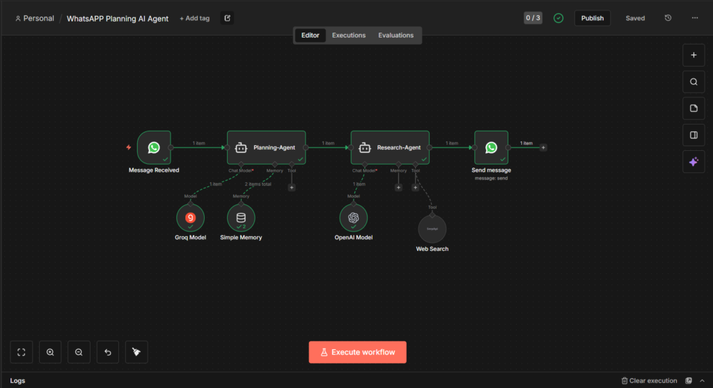Image resolution: width=713 pixels, height=388 pixels.
Task: Click the zoom out magnifier button
Action: tap(79, 353)
